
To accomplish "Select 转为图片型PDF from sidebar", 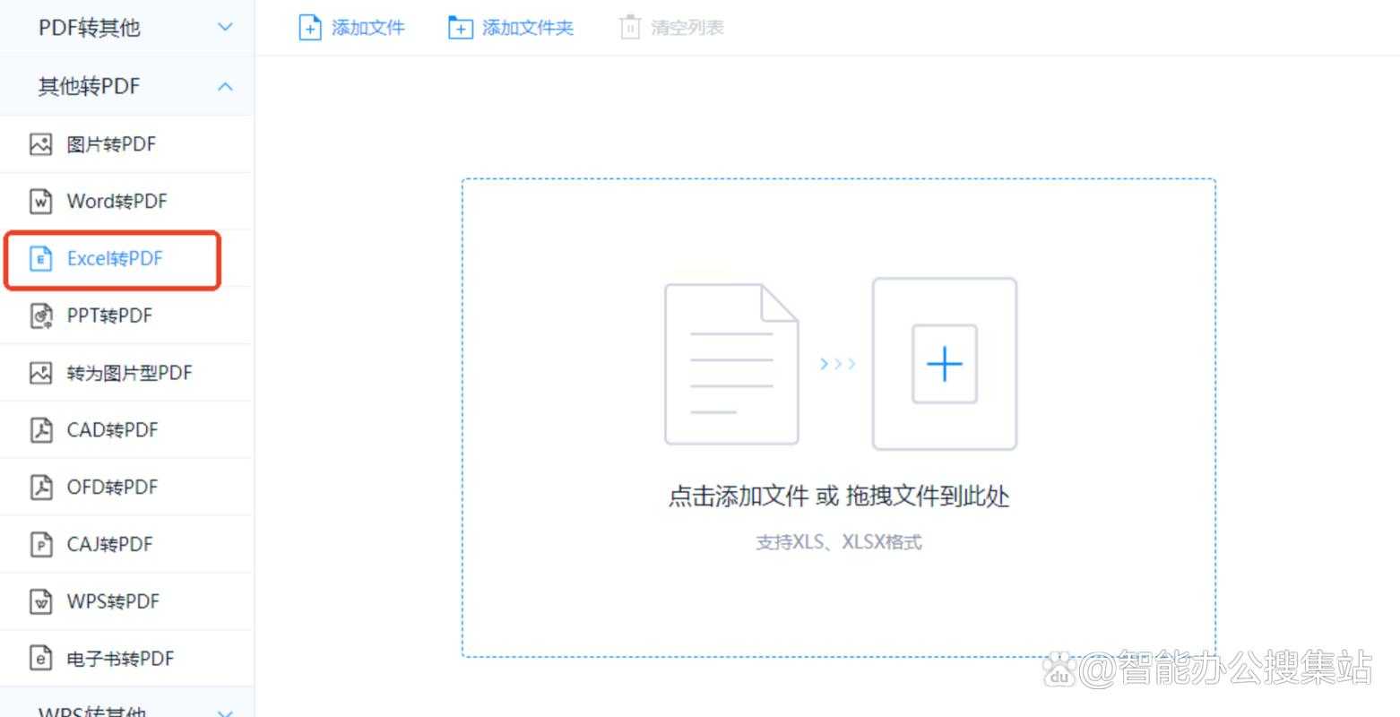I will click(129, 372).
